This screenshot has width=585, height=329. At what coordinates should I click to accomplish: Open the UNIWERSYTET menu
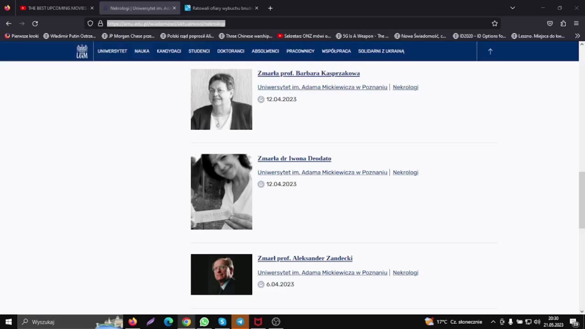[x=112, y=51]
